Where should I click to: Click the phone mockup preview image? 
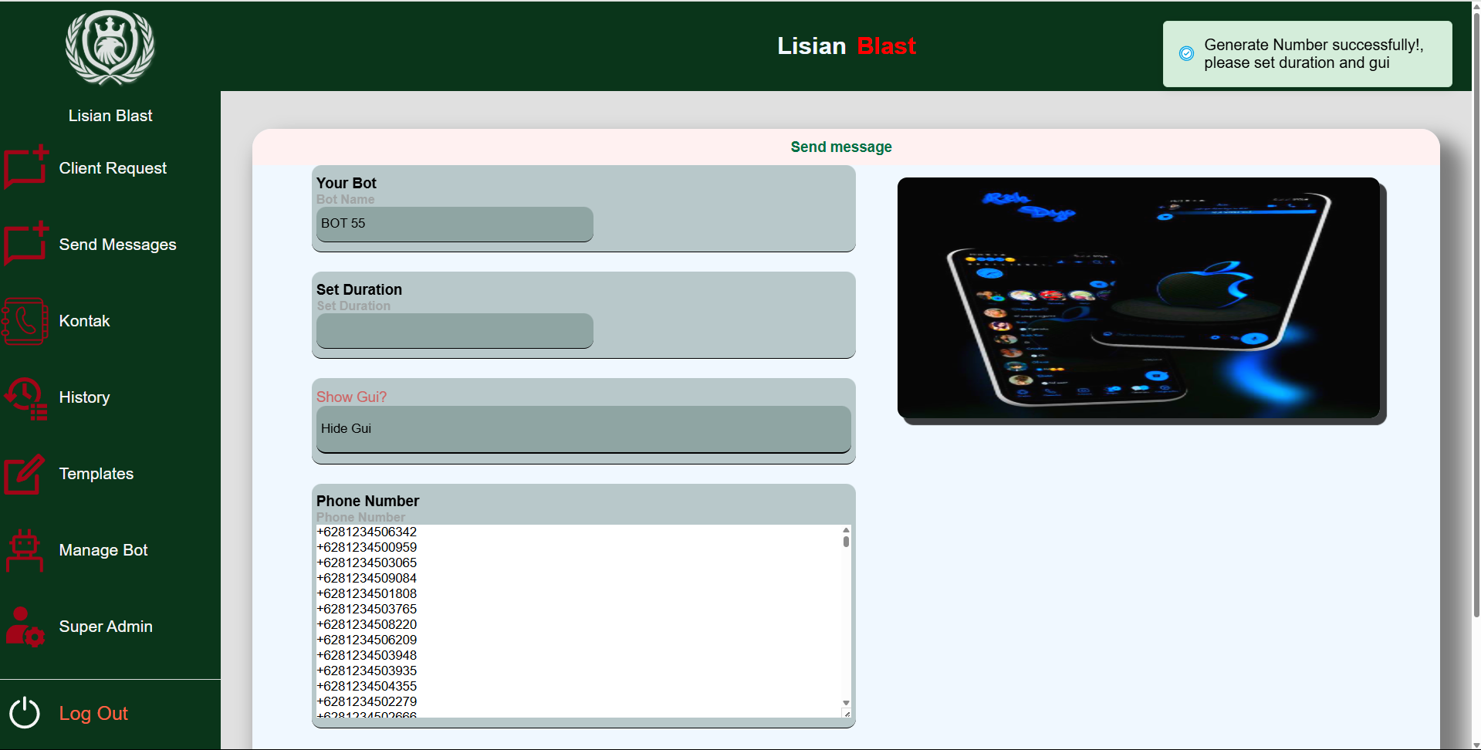tap(1138, 299)
